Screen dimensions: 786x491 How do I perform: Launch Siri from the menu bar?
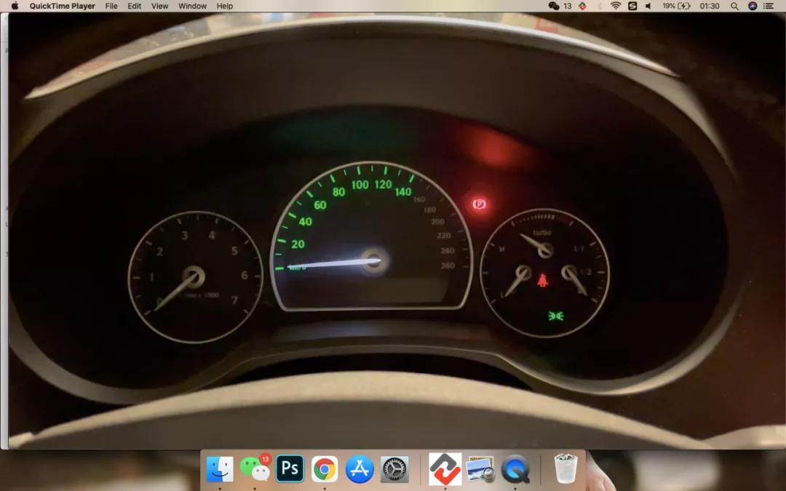pos(753,6)
